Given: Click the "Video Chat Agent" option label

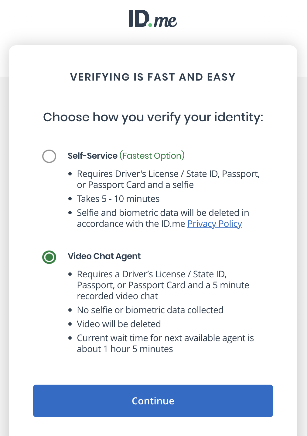Looking at the screenshot, I should coord(104,256).
